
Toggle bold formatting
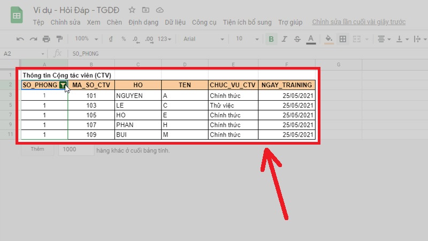click(272, 39)
